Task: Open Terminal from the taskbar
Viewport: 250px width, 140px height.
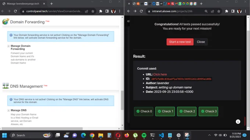Action: coord(153,135)
